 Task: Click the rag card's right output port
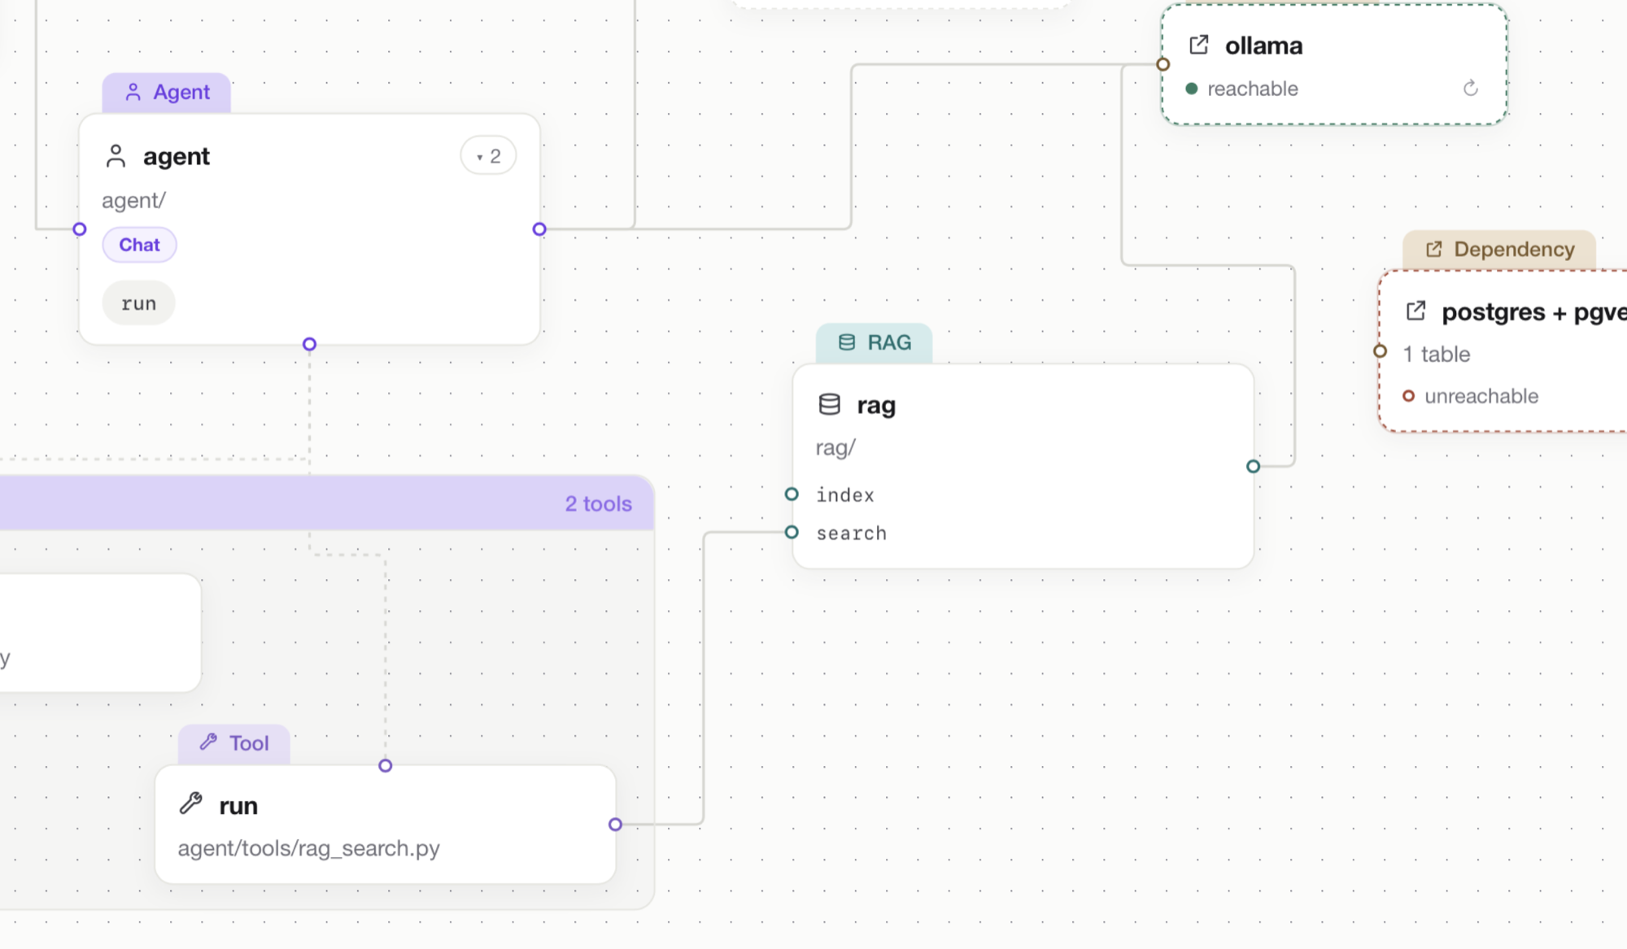coord(1253,466)
